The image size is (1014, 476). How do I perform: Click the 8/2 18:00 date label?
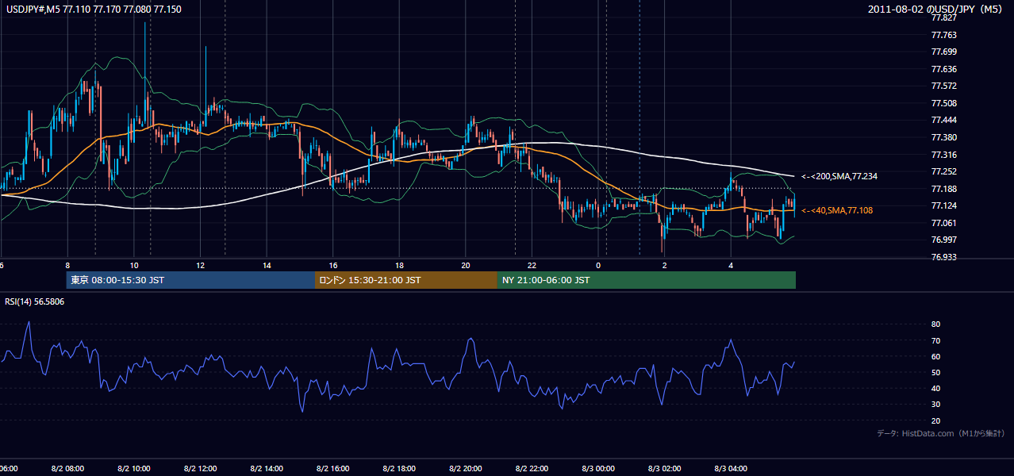[x=399, y=468]
